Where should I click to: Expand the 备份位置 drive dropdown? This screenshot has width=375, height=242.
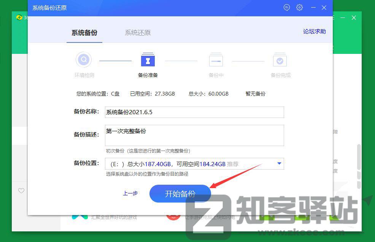[x=279, y=163]
